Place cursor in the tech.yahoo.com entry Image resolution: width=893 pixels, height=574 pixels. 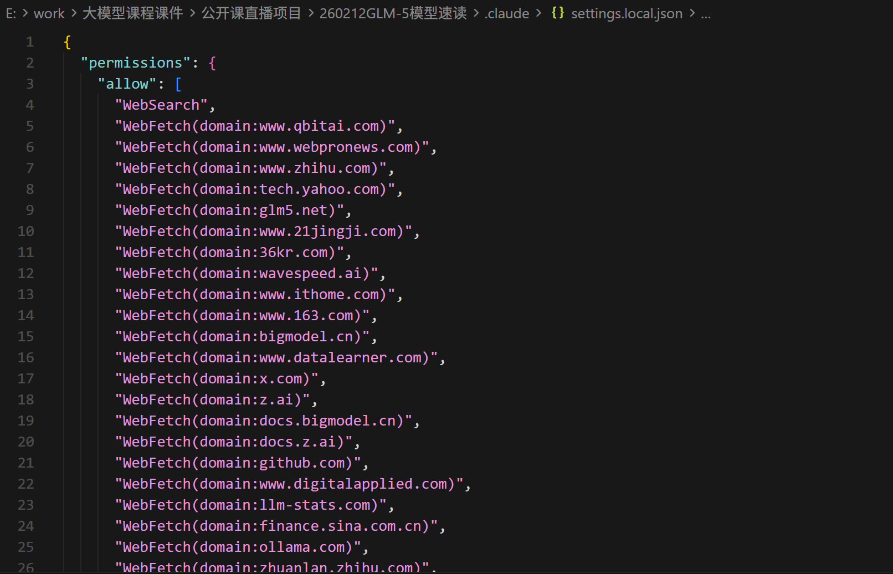click(255, 189)
